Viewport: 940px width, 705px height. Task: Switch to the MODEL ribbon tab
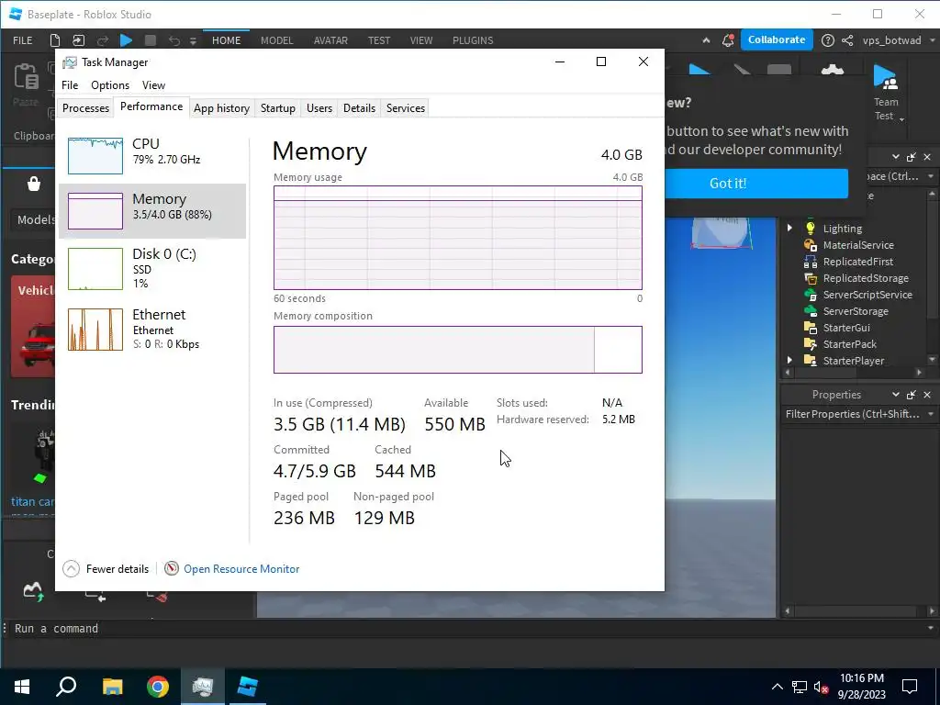(276, 40)
